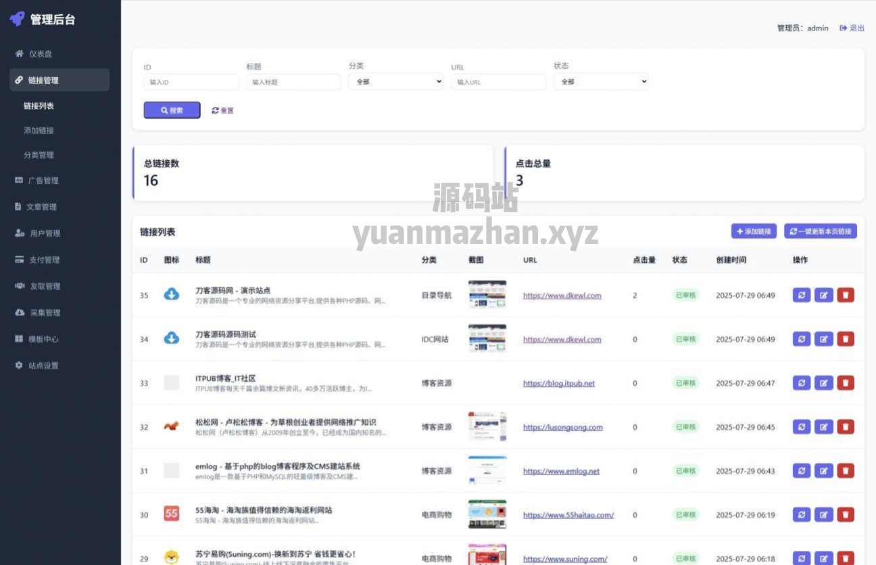Image resolution: width=876 pixels, height=565 pixels.
Task: Open 分类管理 in the sidebar submenu
Action: point(39,155)
